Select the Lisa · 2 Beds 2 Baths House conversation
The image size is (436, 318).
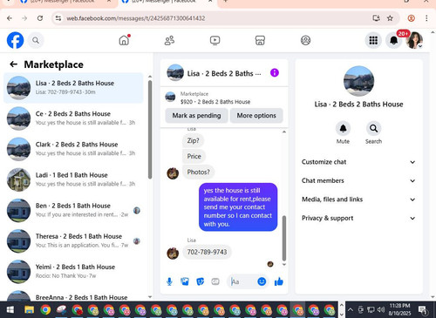[x=73, y=88]
